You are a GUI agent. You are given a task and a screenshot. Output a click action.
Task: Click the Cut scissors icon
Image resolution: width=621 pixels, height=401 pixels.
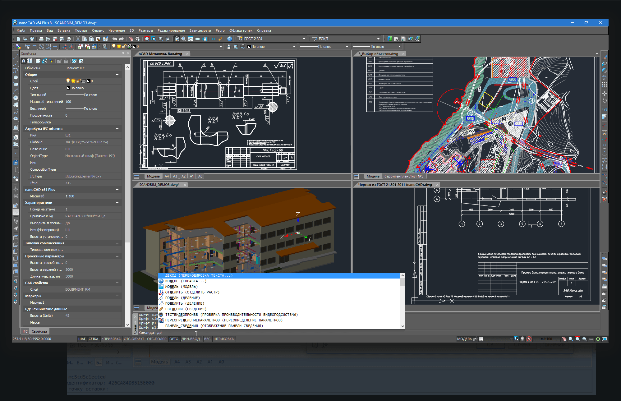coord(78,39)
